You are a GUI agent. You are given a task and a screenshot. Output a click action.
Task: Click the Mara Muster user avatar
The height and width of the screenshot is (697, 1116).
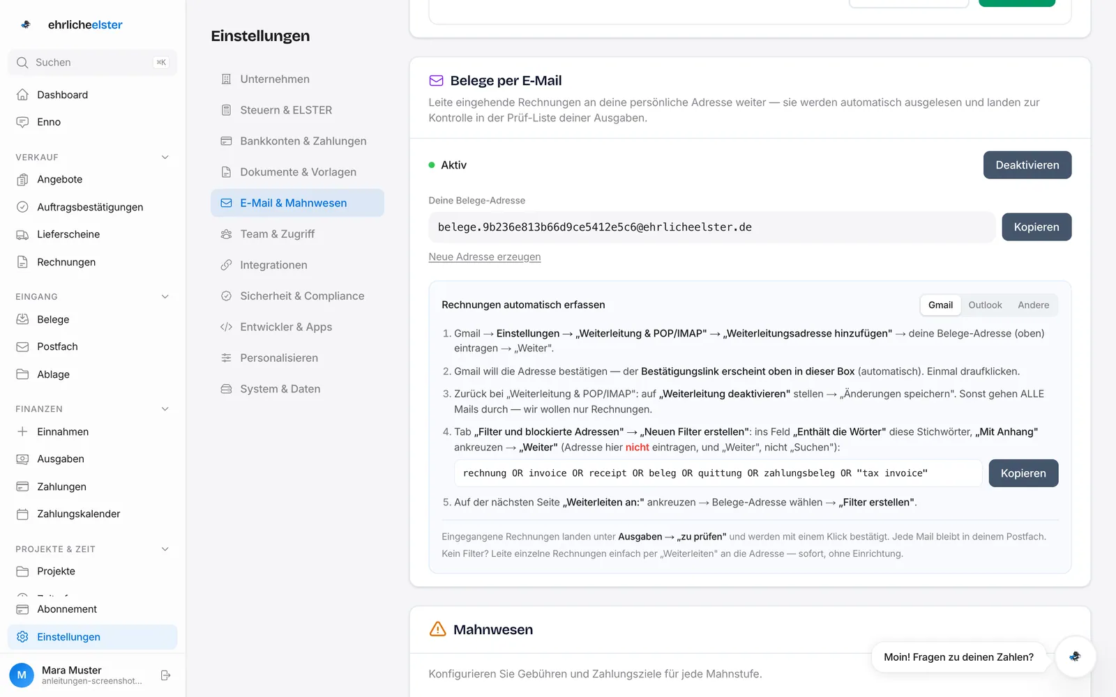click(22, 675)
